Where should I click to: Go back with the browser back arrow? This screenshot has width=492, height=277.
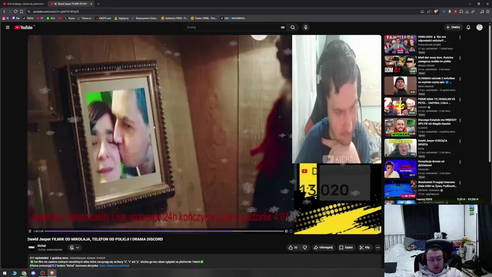pyautogui.click(x=4, y=12)
